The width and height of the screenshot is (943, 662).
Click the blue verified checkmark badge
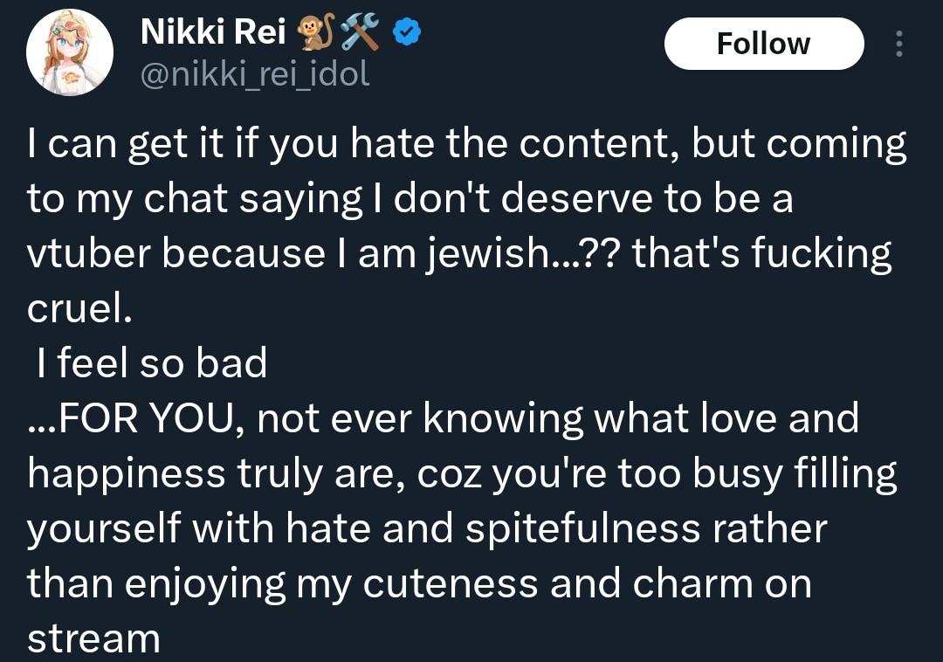[406, 33]
